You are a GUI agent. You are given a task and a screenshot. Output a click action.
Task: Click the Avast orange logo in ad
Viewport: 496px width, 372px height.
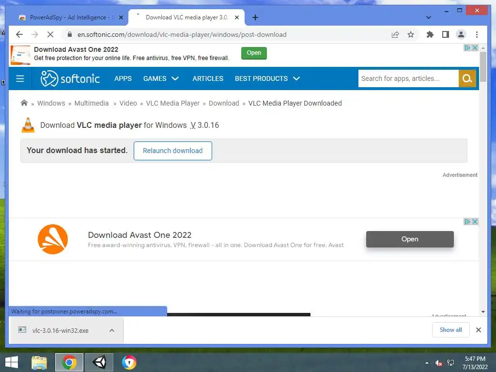pyautogui.click(x=53, y=239)
